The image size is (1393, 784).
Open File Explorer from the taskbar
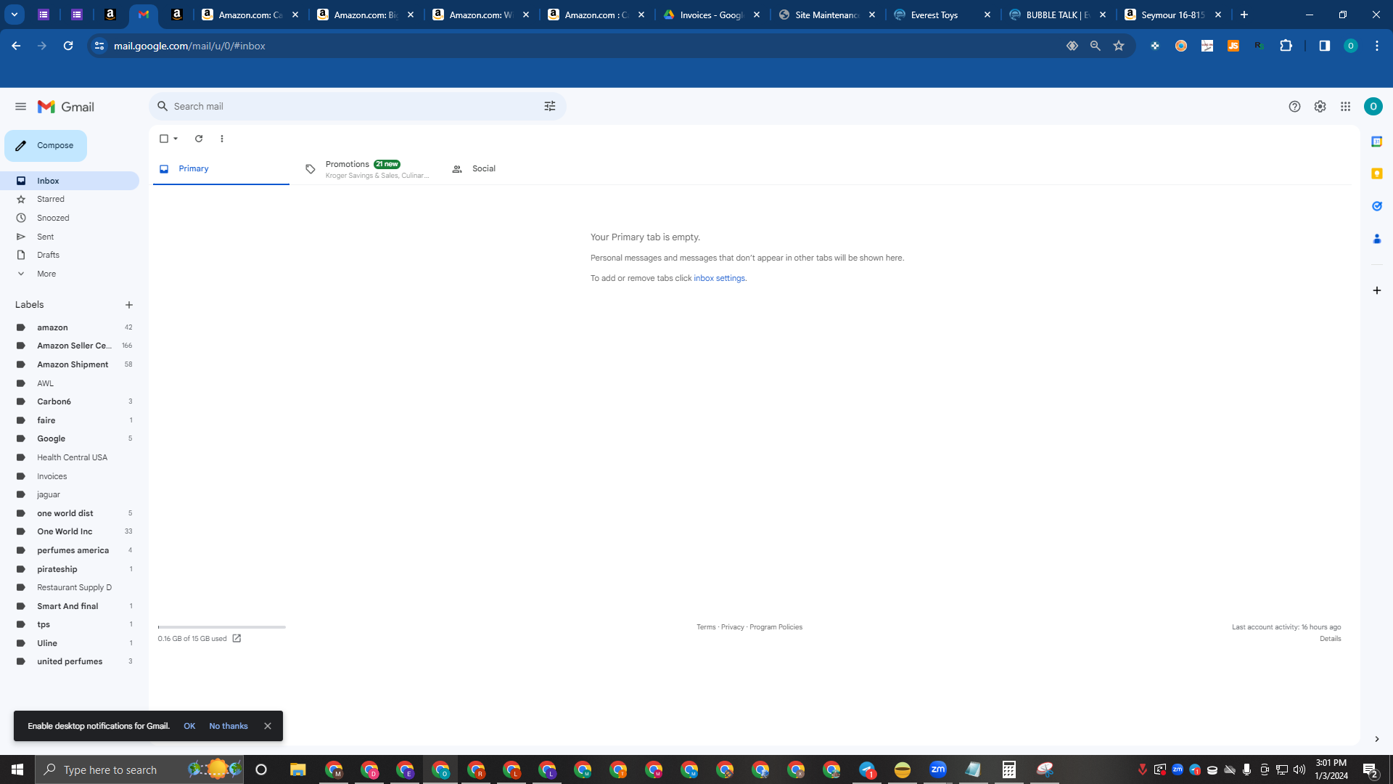point(297,769)
